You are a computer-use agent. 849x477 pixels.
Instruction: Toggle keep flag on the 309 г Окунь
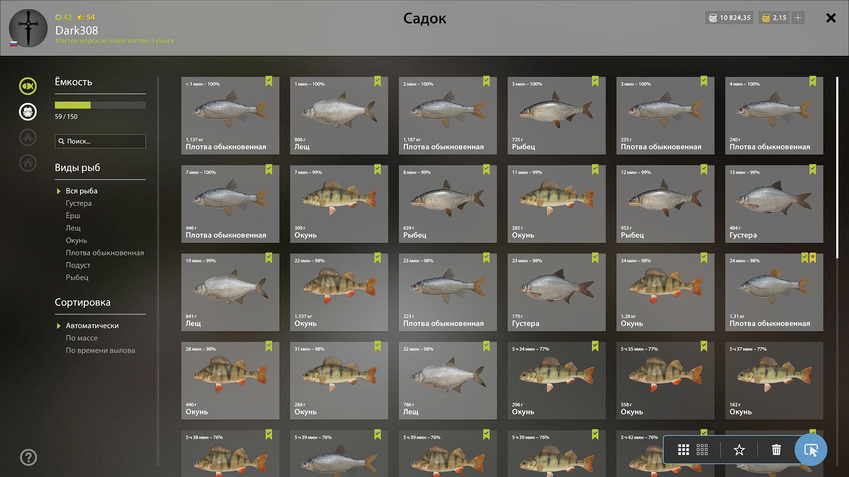point(378,170)
